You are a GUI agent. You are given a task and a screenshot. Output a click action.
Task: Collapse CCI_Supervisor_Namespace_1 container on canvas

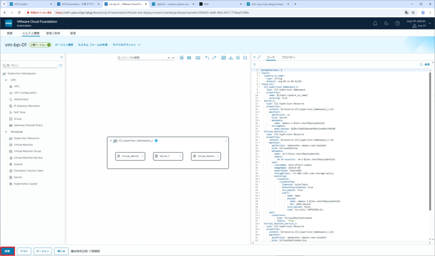coord(111,141)
